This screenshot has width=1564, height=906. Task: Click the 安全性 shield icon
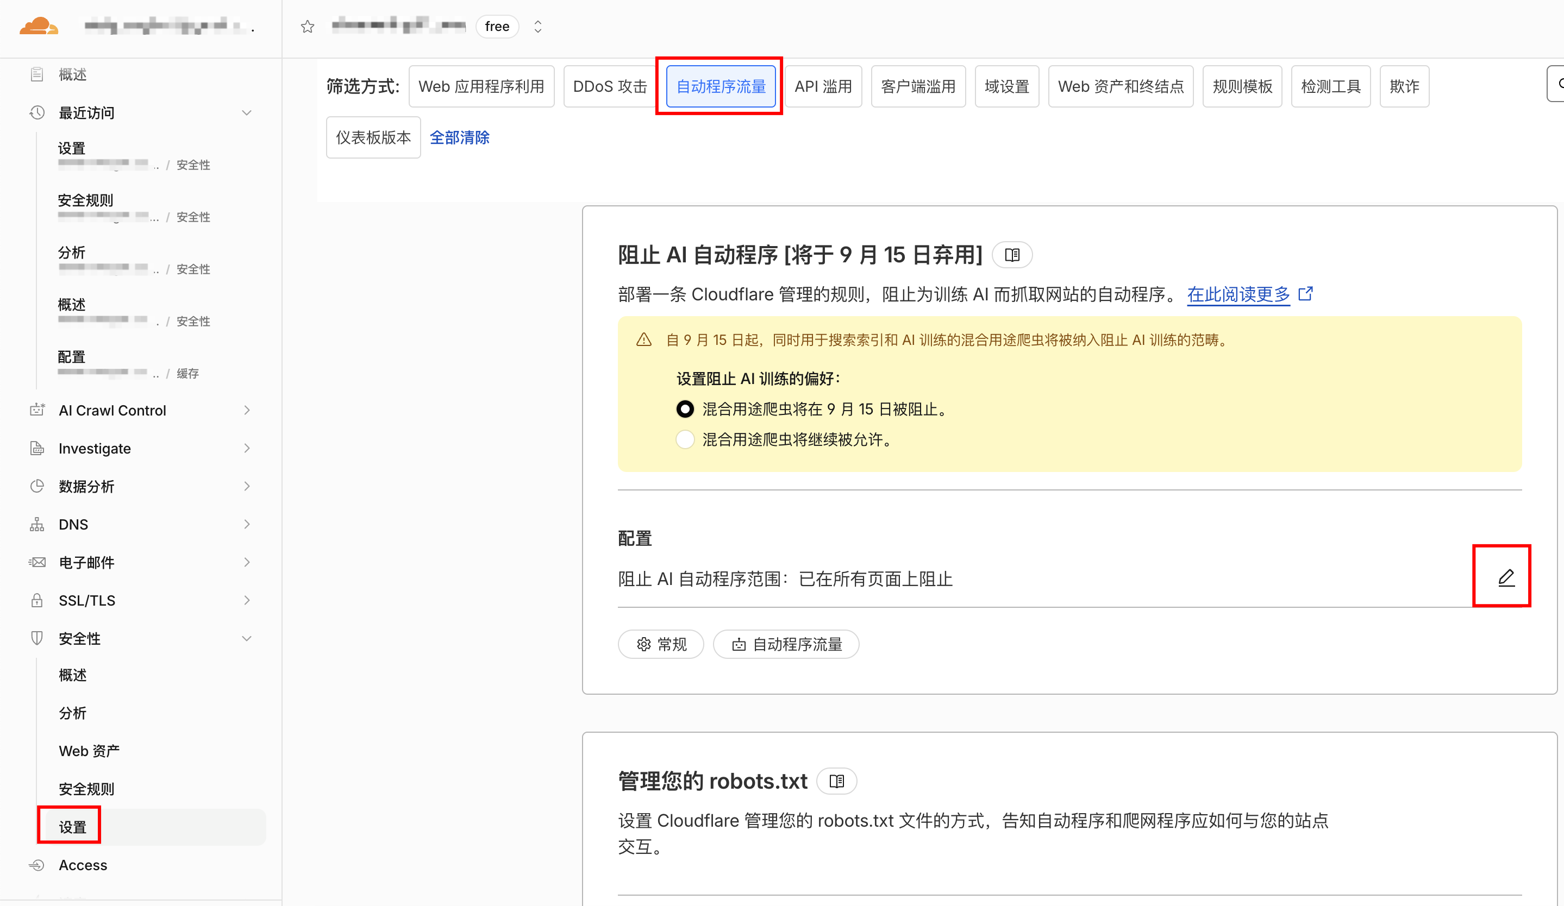(37, 638)
